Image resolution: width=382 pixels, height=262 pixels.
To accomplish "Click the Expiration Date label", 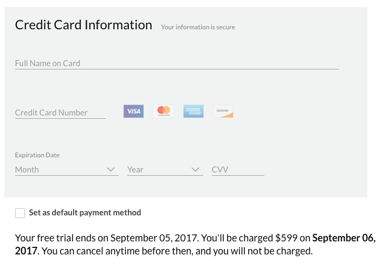I will coord(37,155).
